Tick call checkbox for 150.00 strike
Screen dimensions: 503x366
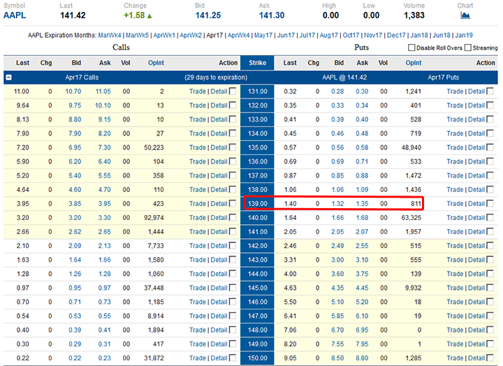coord(233,358)
